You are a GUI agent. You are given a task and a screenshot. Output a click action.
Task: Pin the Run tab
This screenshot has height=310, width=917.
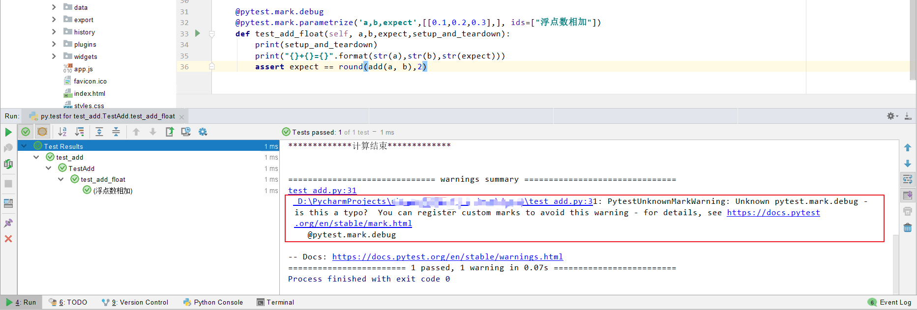pos(8,223)
